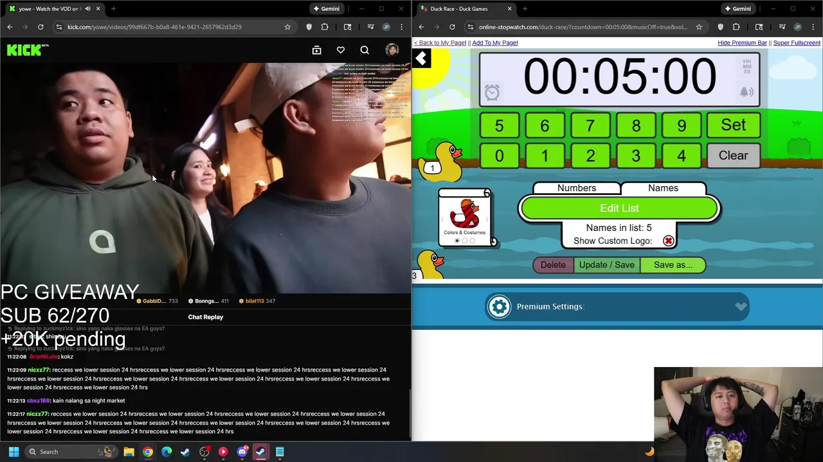Click the black back arrow in duck game
Viewport: 823px width, 462px height.
click(x=421, y=59)
